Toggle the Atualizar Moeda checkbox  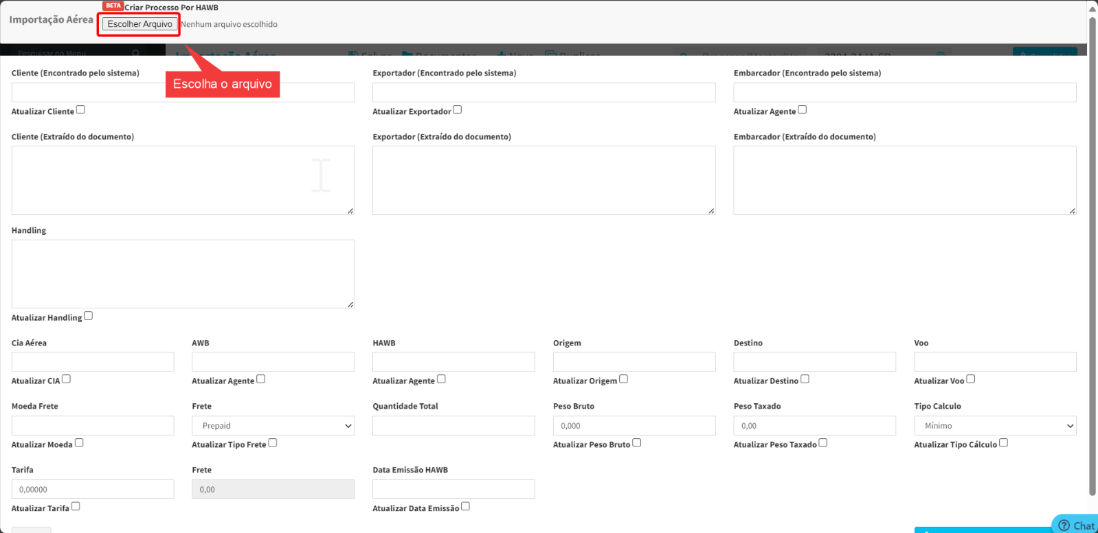pos(79,443)
